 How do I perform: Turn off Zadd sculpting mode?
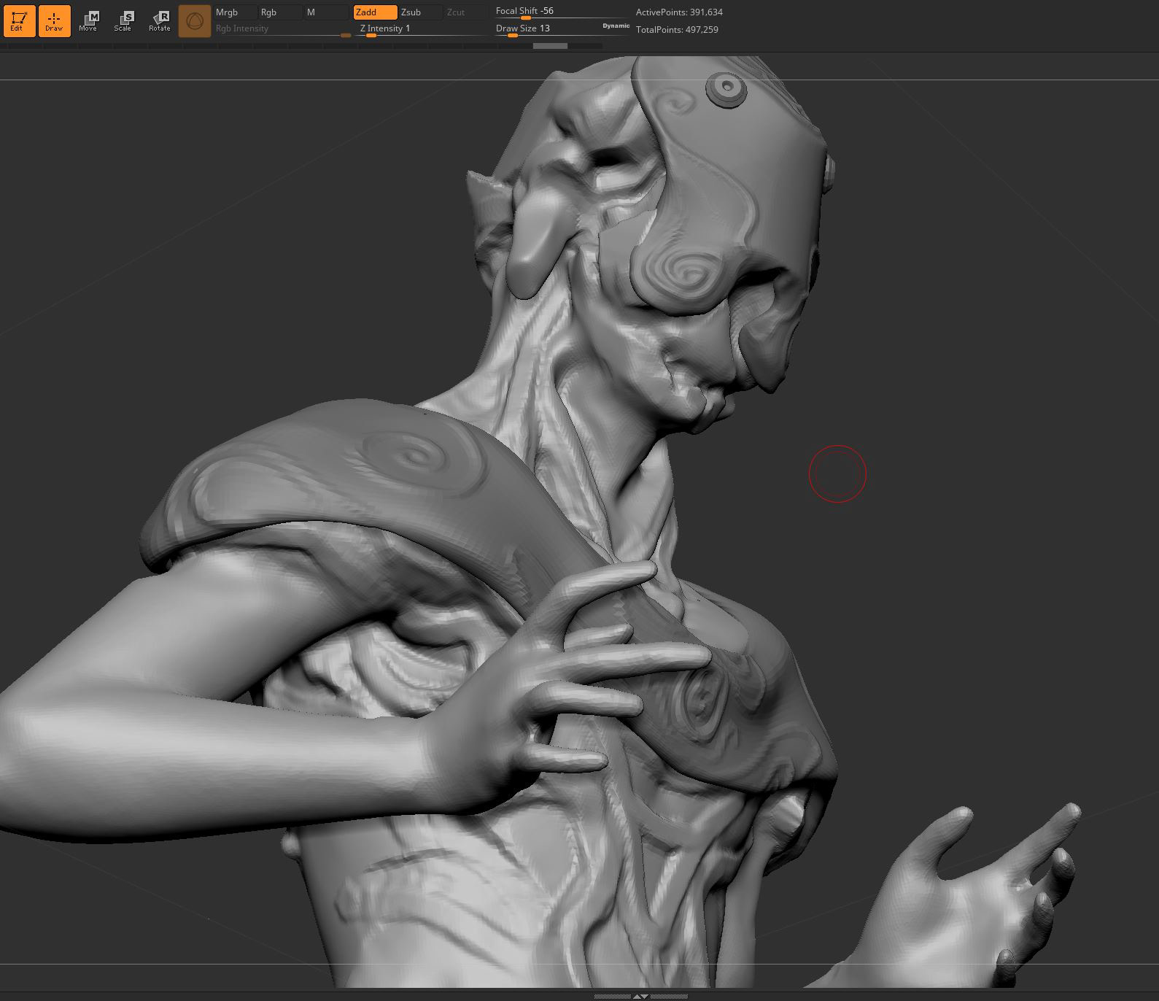point(375,12)
